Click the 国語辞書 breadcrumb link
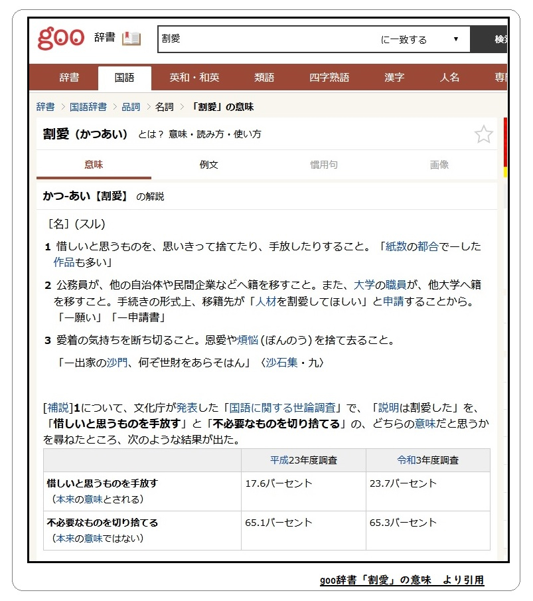The width and height of the screenshot is (533, 601). [88, 107]
